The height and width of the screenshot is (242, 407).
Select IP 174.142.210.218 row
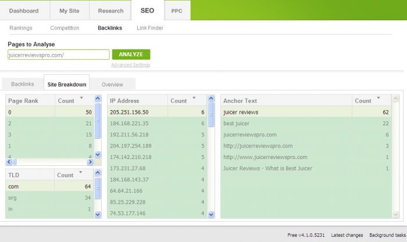pos(158,157)
